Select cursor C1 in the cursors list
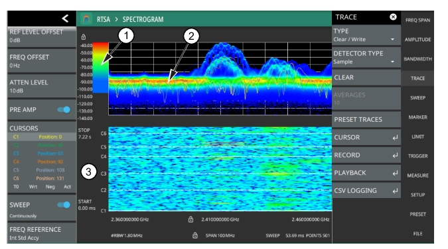The width and height of the screenshot is (448, 249). pos(42,136)
